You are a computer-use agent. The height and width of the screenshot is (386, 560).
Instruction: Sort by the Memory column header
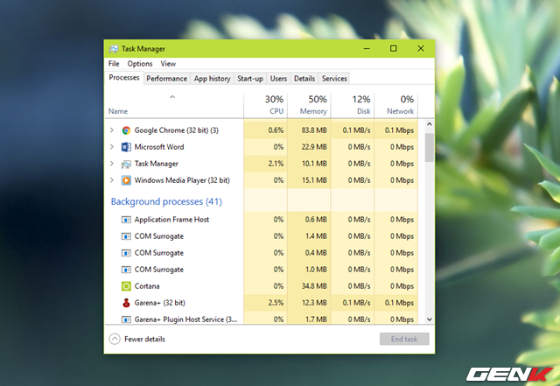tap(309, 105)
